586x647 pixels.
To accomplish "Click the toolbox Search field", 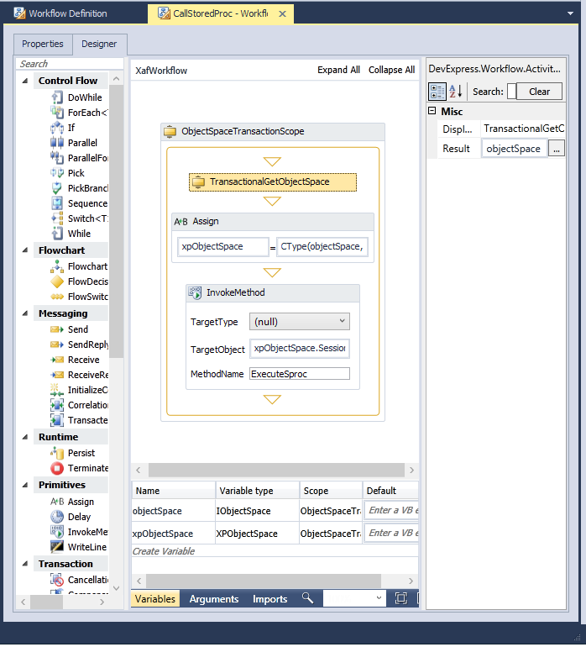I will point(70,64).
